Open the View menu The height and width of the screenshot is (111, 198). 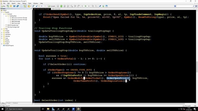point(19,3)
